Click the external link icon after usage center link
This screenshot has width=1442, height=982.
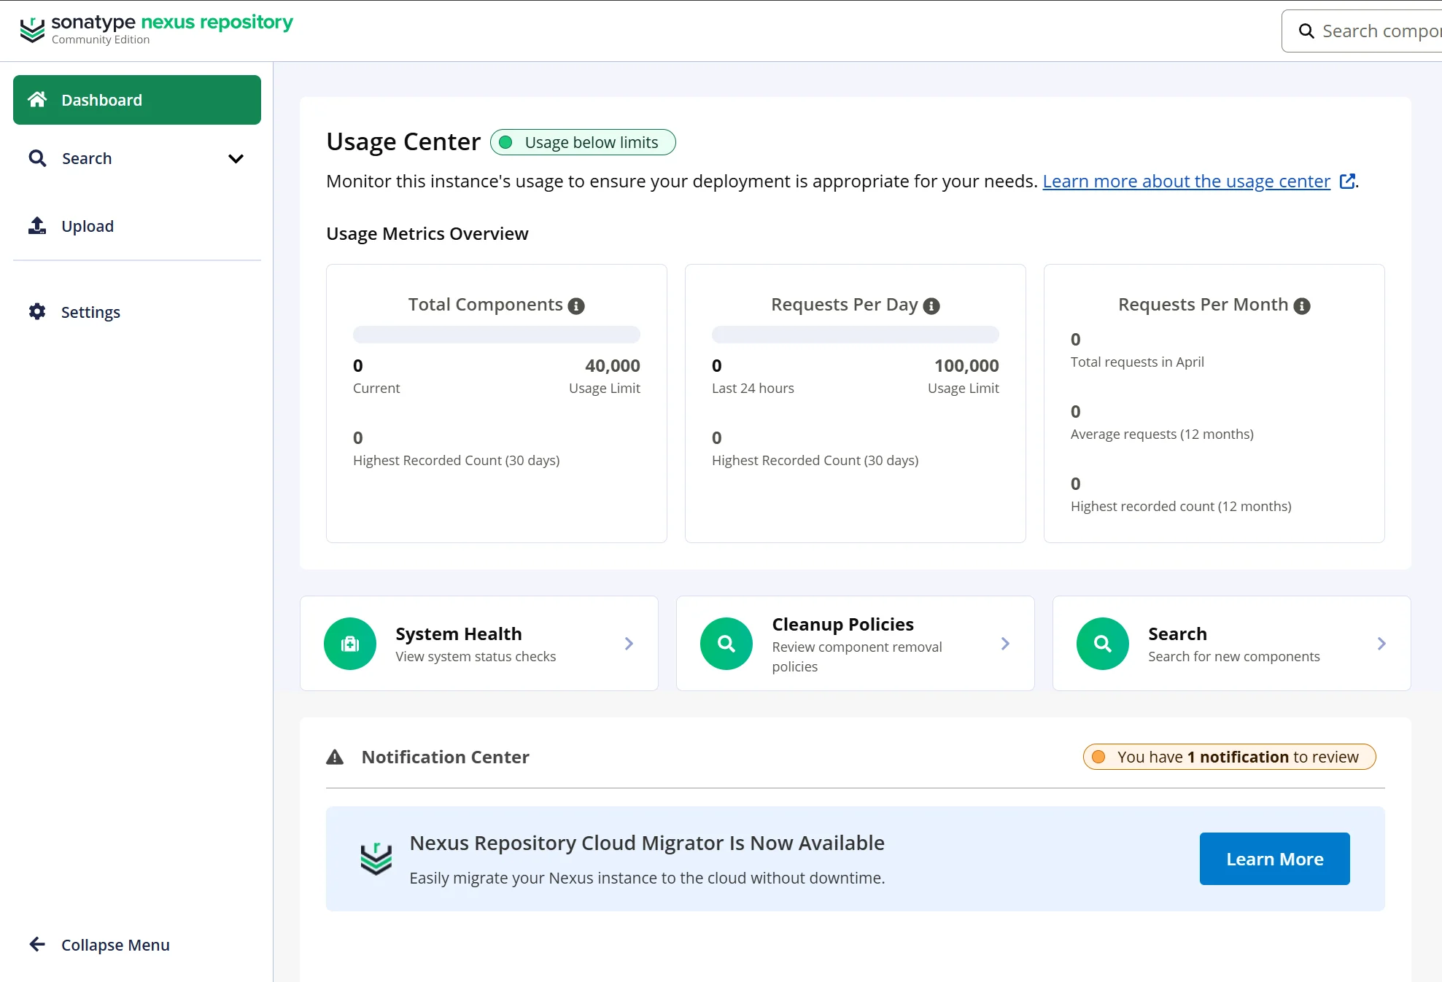click(x=1347, y=181)
